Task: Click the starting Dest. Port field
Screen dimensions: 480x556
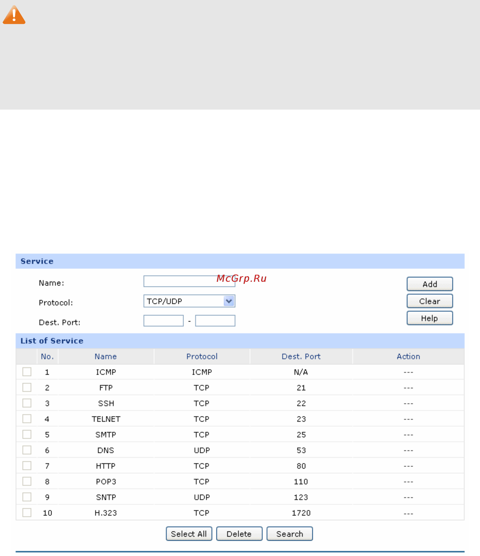Action: (164, 321)
